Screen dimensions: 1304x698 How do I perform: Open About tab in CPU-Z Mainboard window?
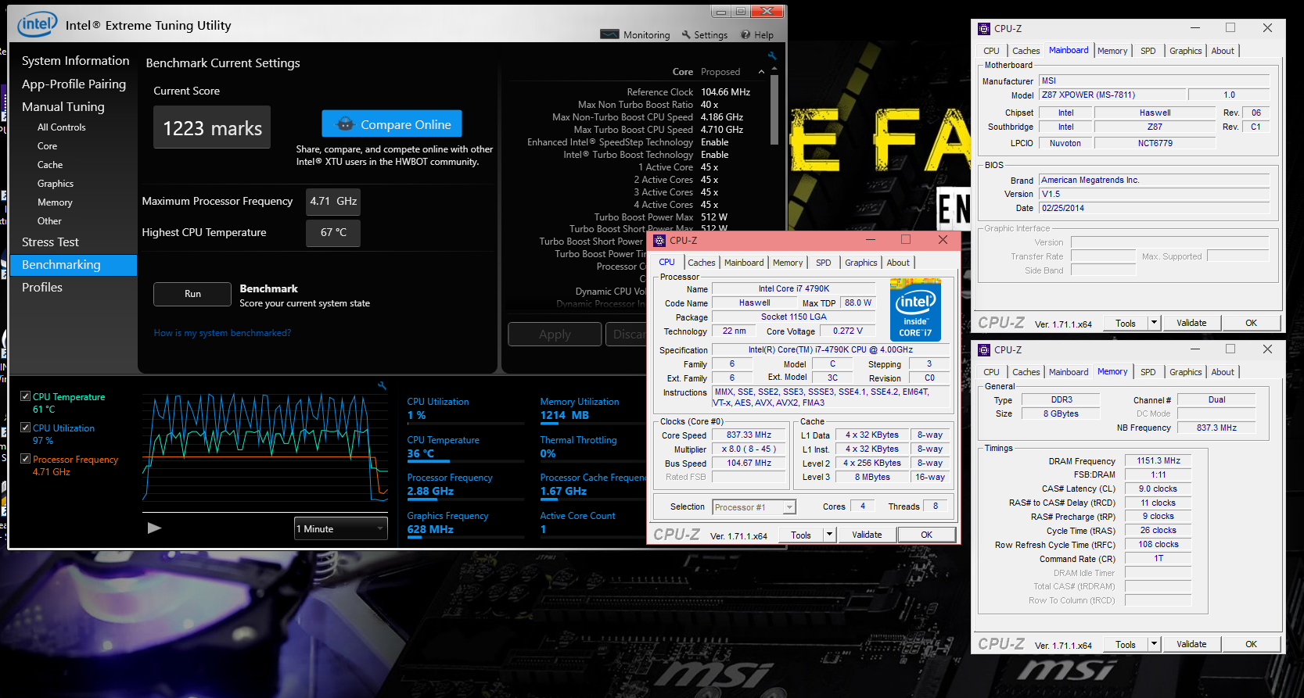[x=1223, y=51]
